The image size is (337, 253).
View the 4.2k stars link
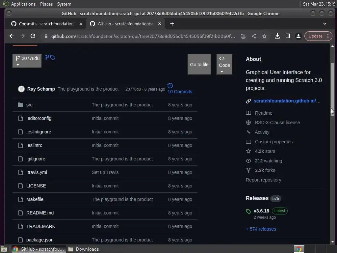[265, 151]
